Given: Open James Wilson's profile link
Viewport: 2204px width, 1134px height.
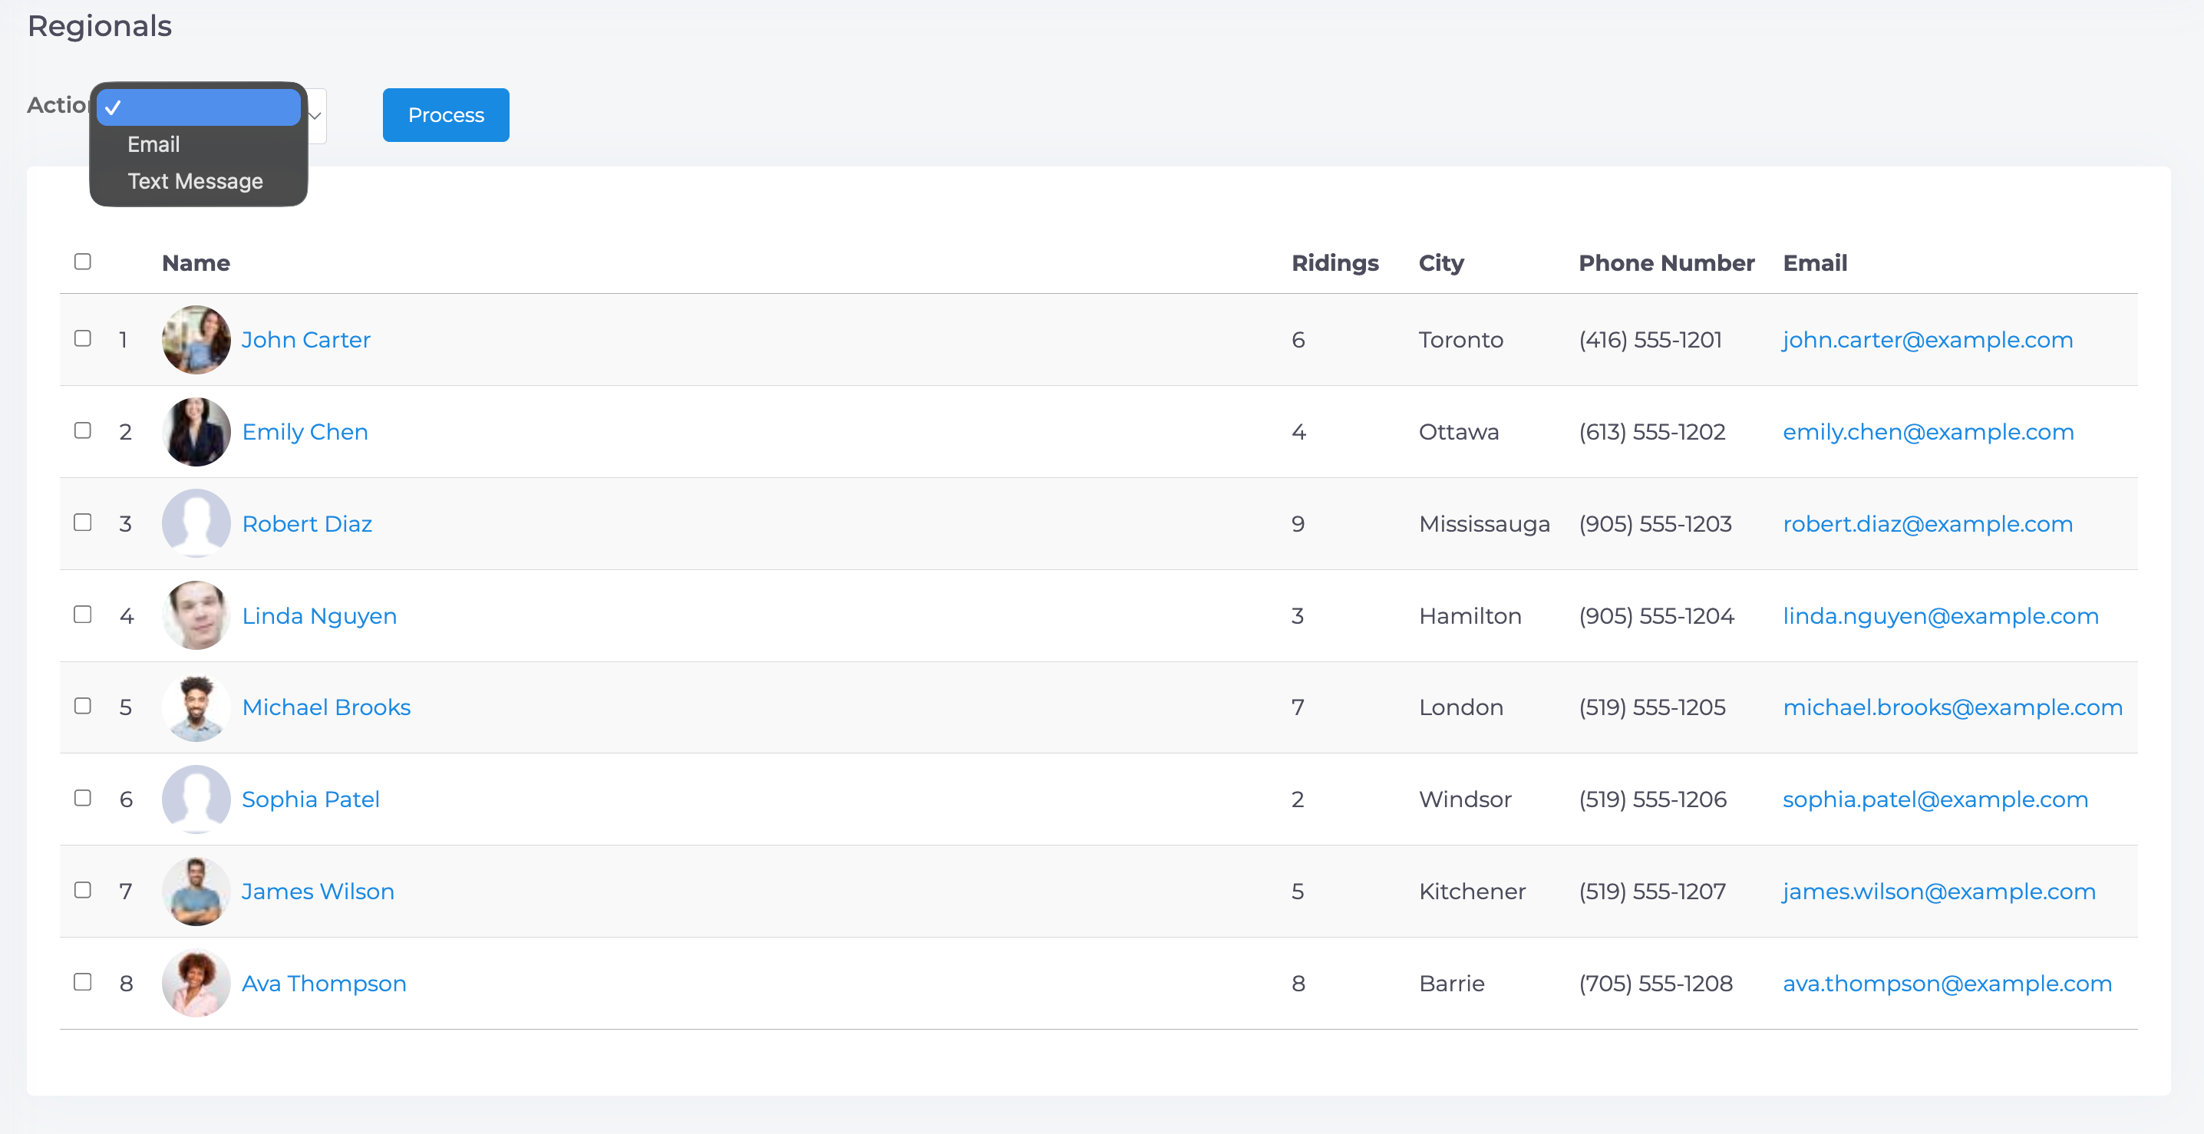Looking at the screenshot, I should 318,891.
